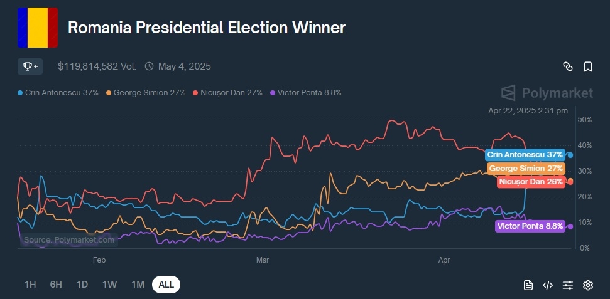This screenshot has width=610, height=299.
Task: Click the Polymarket logo watermark
Action: [x=547, y=93]
